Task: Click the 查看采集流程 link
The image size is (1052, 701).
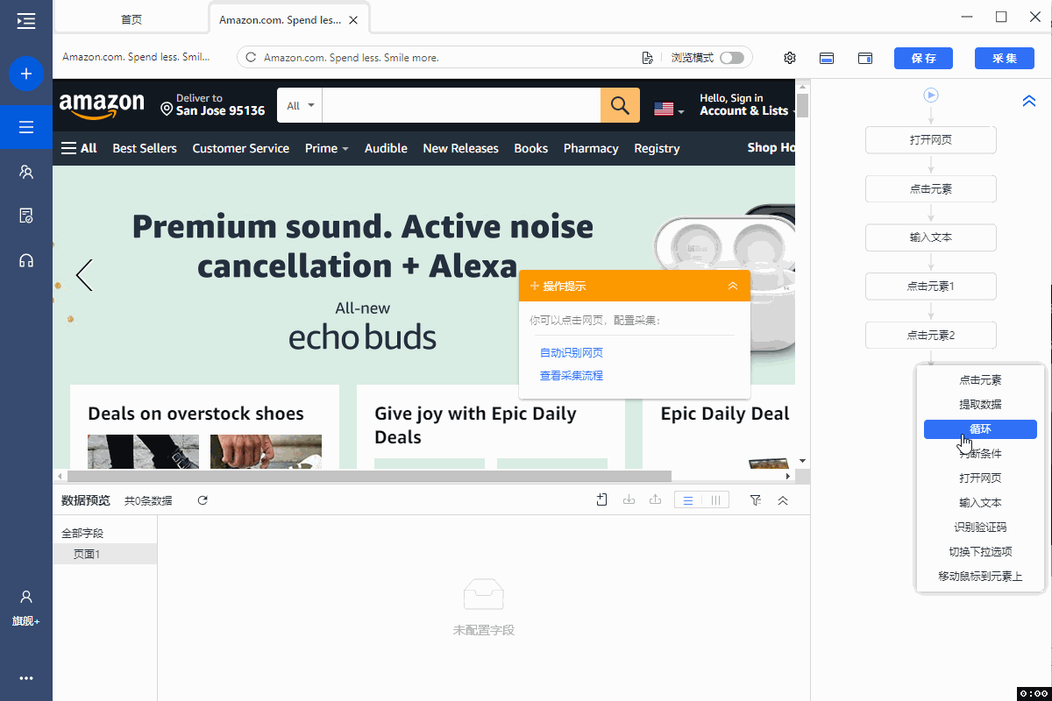Action: click(x=572, y=375)
